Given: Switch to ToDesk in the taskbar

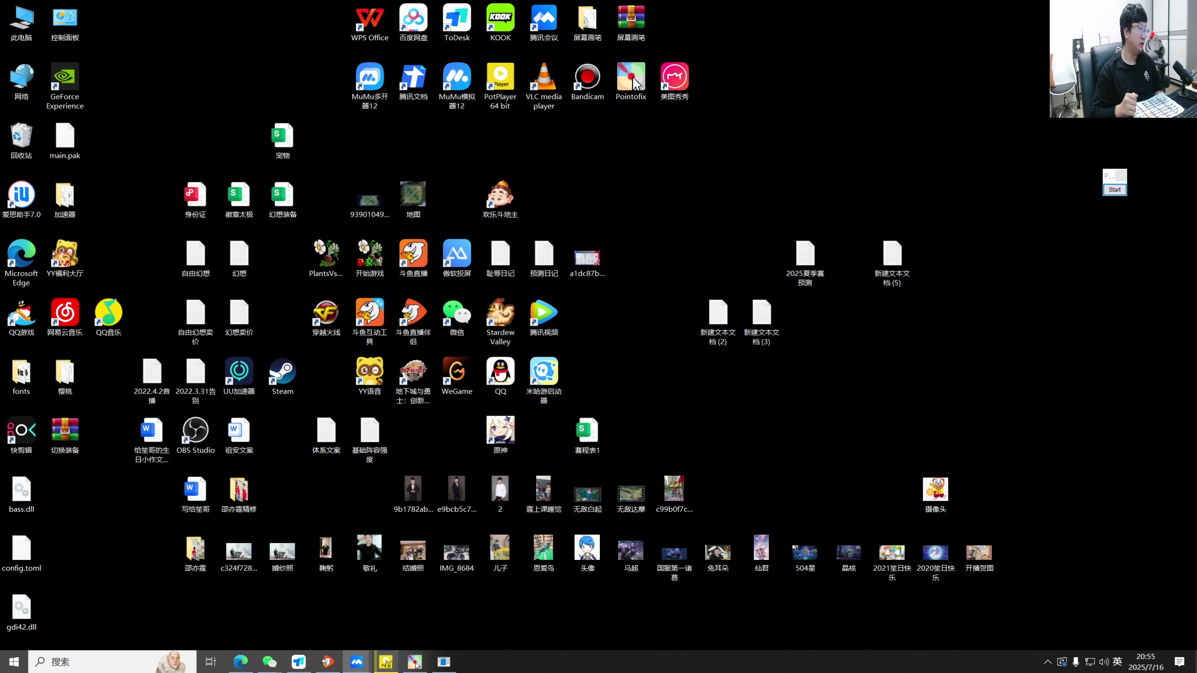Looking at the screenshot, I should click(298, 662).
